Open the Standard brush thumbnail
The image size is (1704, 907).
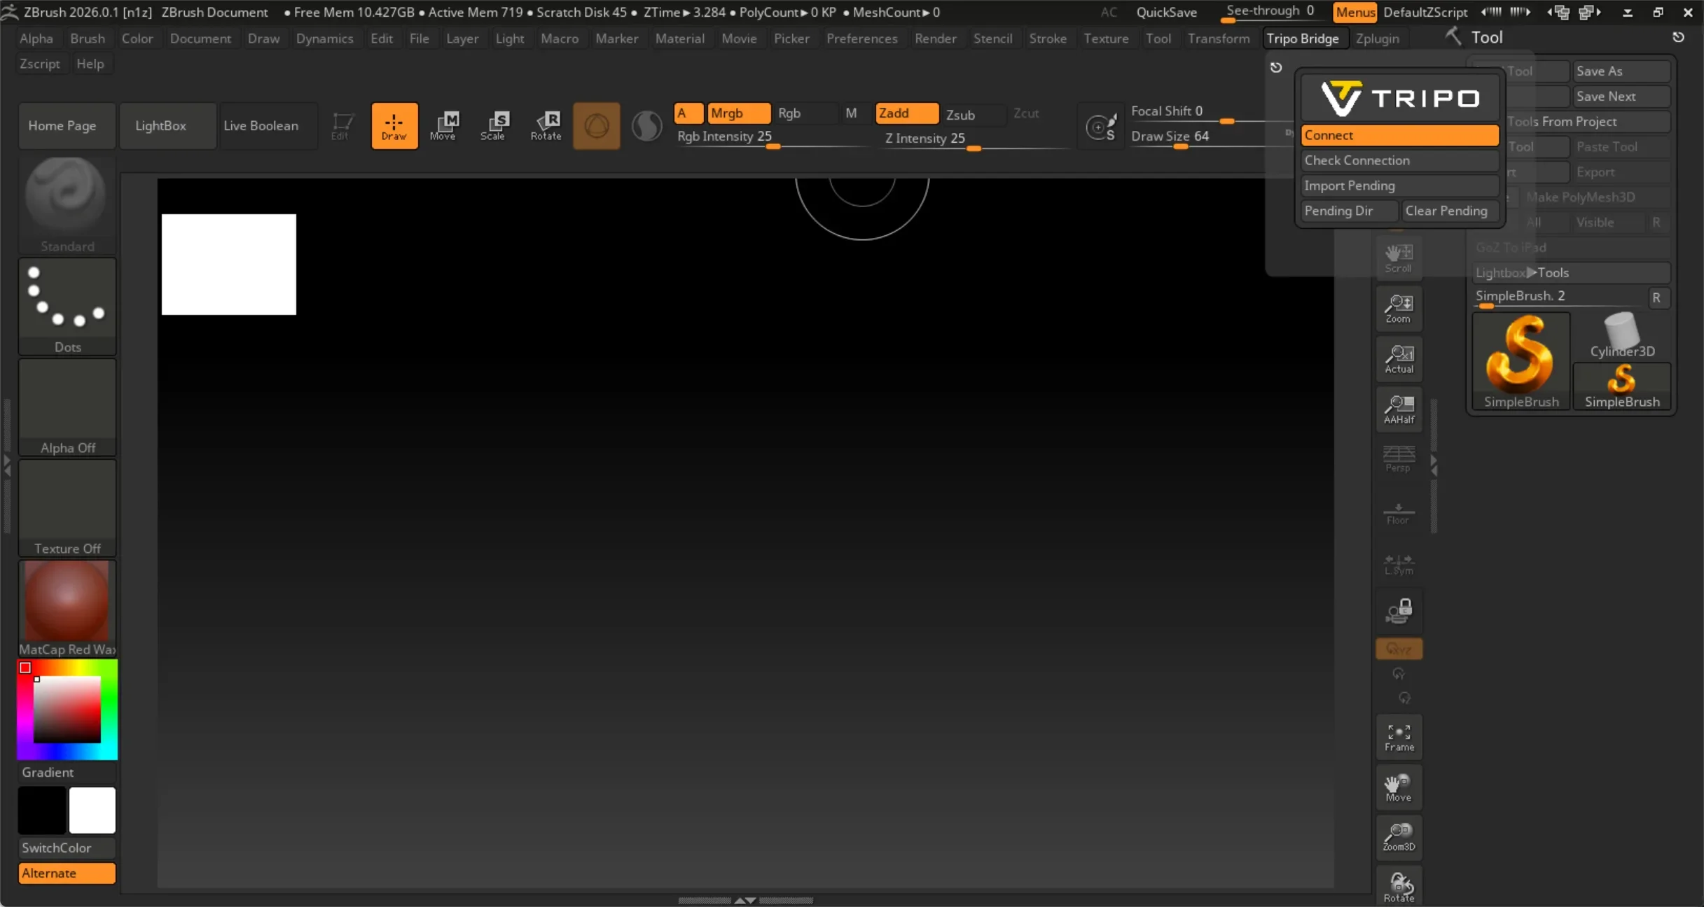point(67,205)
